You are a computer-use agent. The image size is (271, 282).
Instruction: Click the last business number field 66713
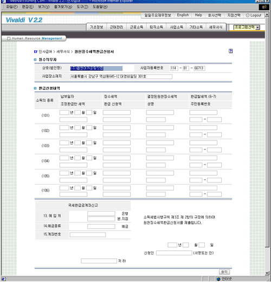pos(199,68)
